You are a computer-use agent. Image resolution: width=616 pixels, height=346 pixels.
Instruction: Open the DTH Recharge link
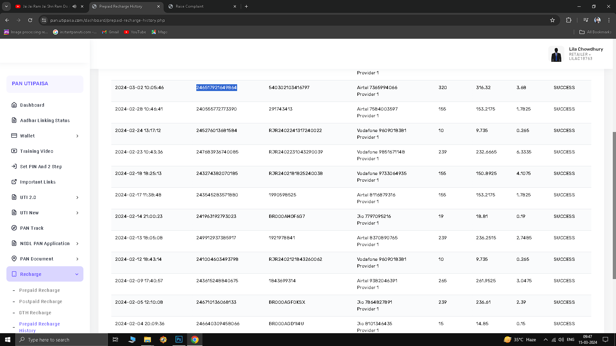point(35,313)
